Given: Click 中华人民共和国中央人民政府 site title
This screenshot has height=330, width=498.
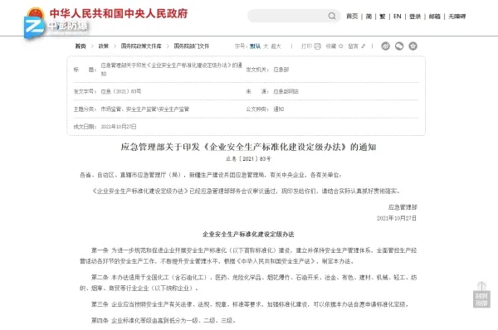Looking at the screenshot, I should pyautogui.click(x=119, y=13).
